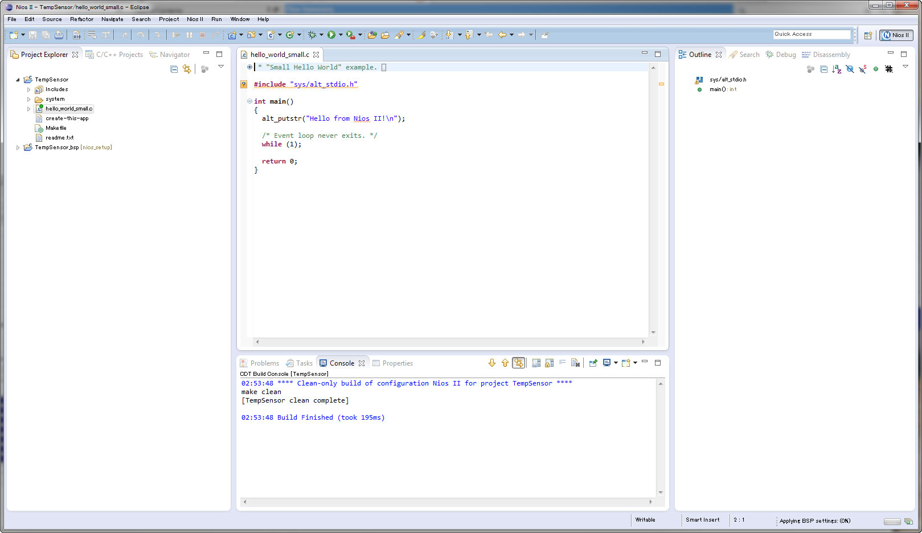This screenshot has width=922, height=533.
Task: Click the Open Type toolbar icon
Action: (x=372, y=35)
